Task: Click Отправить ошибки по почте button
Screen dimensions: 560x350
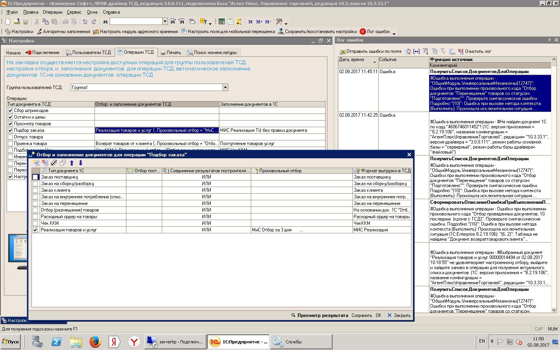Action: [x=371, y=51]
